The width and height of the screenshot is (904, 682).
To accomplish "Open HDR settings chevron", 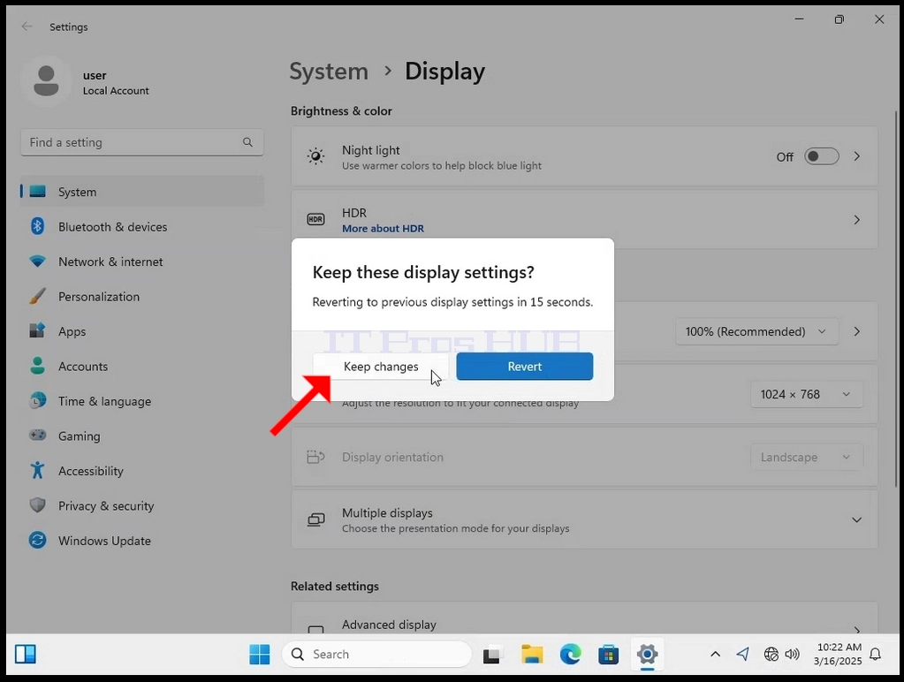I will point(857,220).
